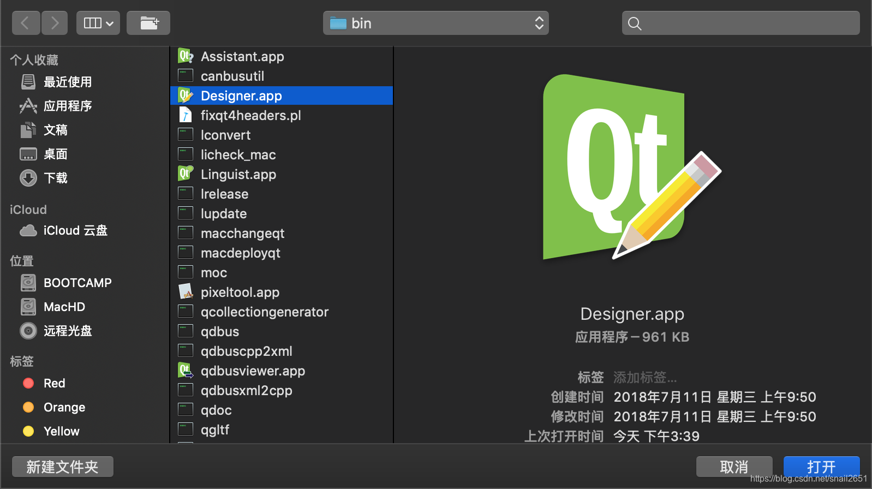Click the moc executable icon
Screen dimensions: 872x489
point(186,272)
